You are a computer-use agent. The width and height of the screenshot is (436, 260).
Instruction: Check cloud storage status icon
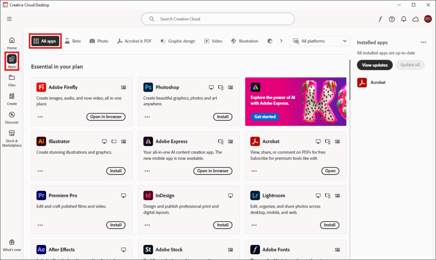click(x=415, y=19)
